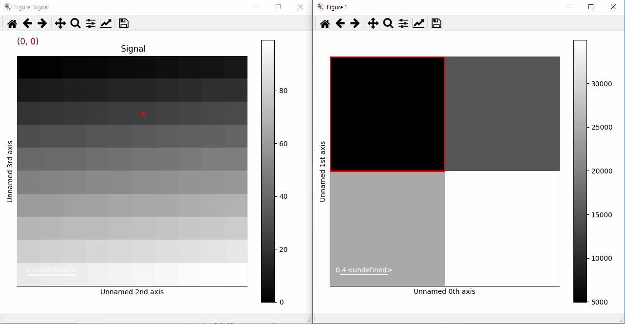Open Configure subplots in the Signal window
Viewport: 625px width, 324px height.
[91, 23]
